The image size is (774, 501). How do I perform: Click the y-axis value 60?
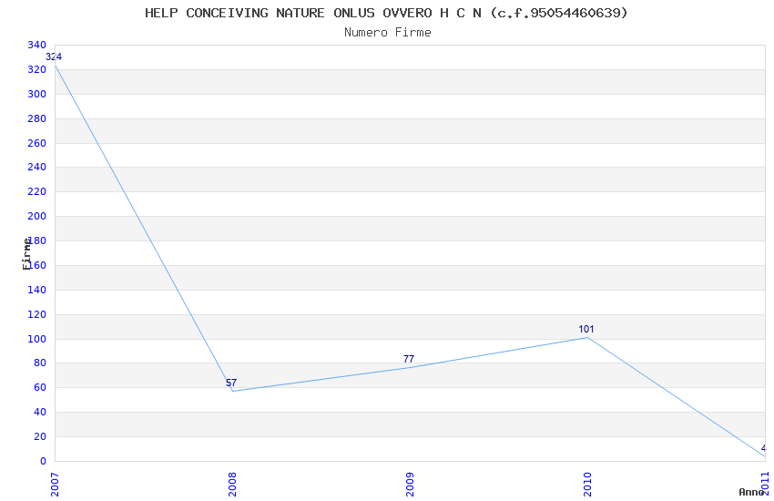(x=39, y=387)
